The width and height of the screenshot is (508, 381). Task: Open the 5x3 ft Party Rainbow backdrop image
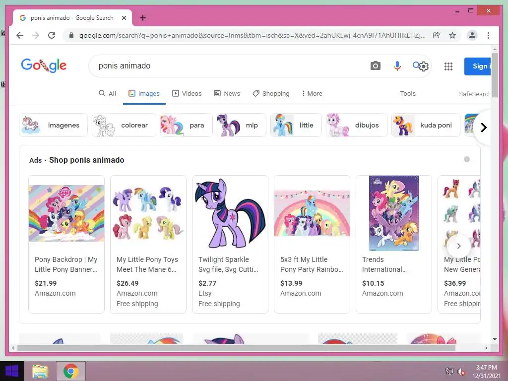click(x=312, y=213)
